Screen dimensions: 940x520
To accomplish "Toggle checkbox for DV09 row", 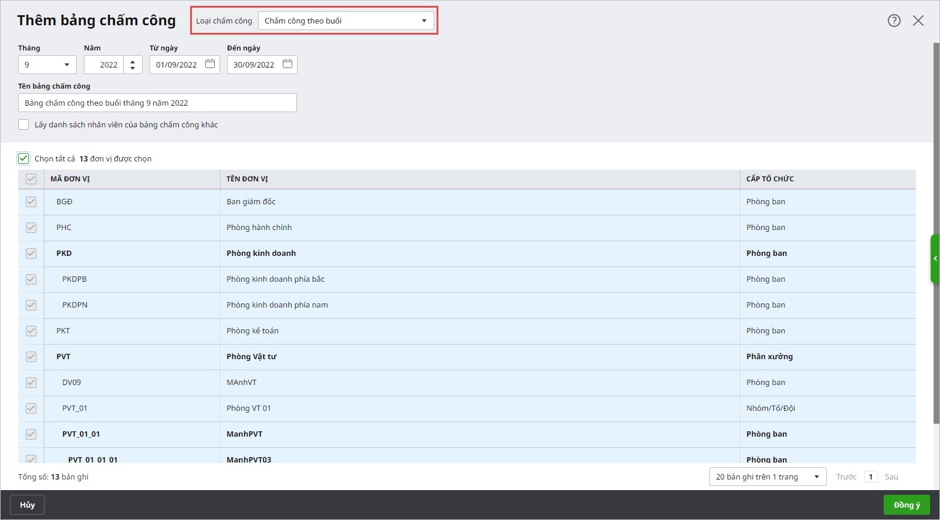I will tap(31, 383).
